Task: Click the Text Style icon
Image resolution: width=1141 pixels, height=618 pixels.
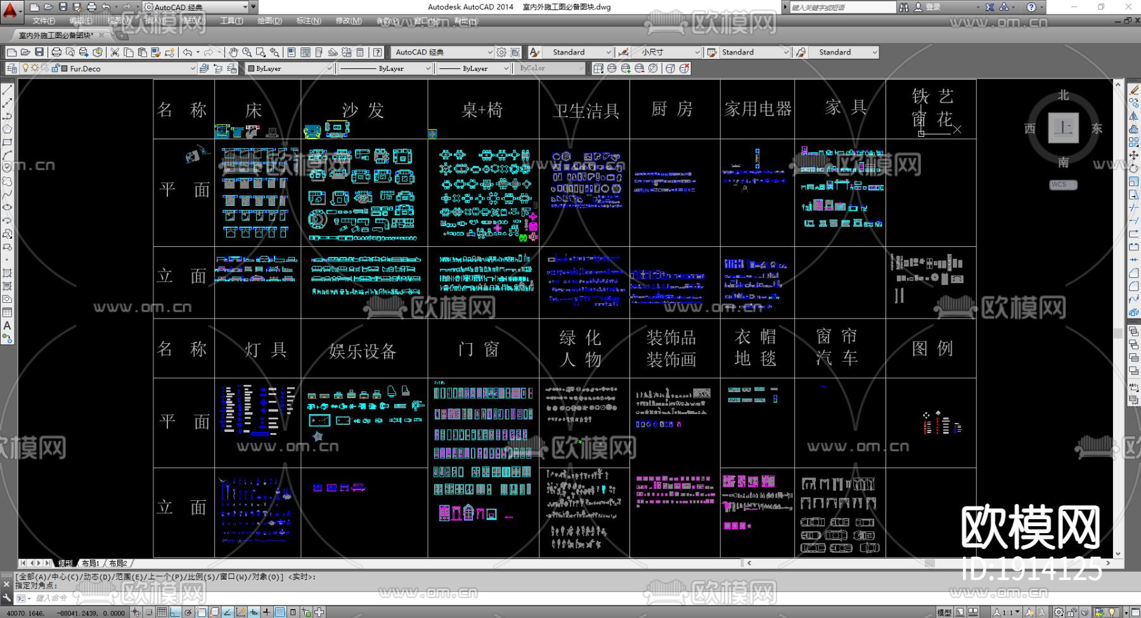Action: click(535, 52)
